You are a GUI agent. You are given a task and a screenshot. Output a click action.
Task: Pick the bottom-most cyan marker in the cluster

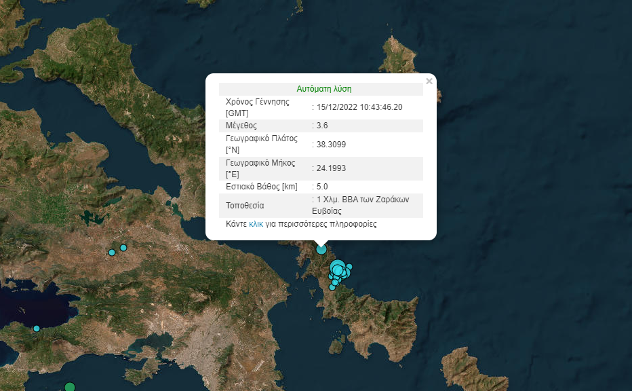332,287
